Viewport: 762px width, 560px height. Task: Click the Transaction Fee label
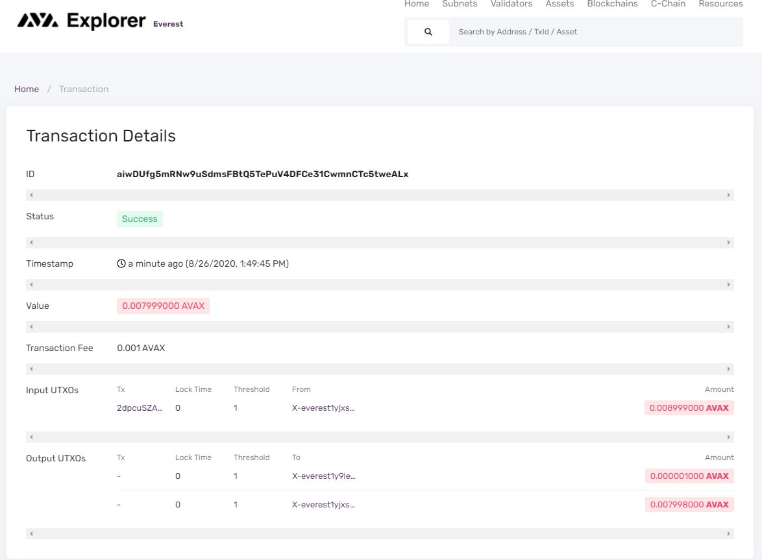59,348
